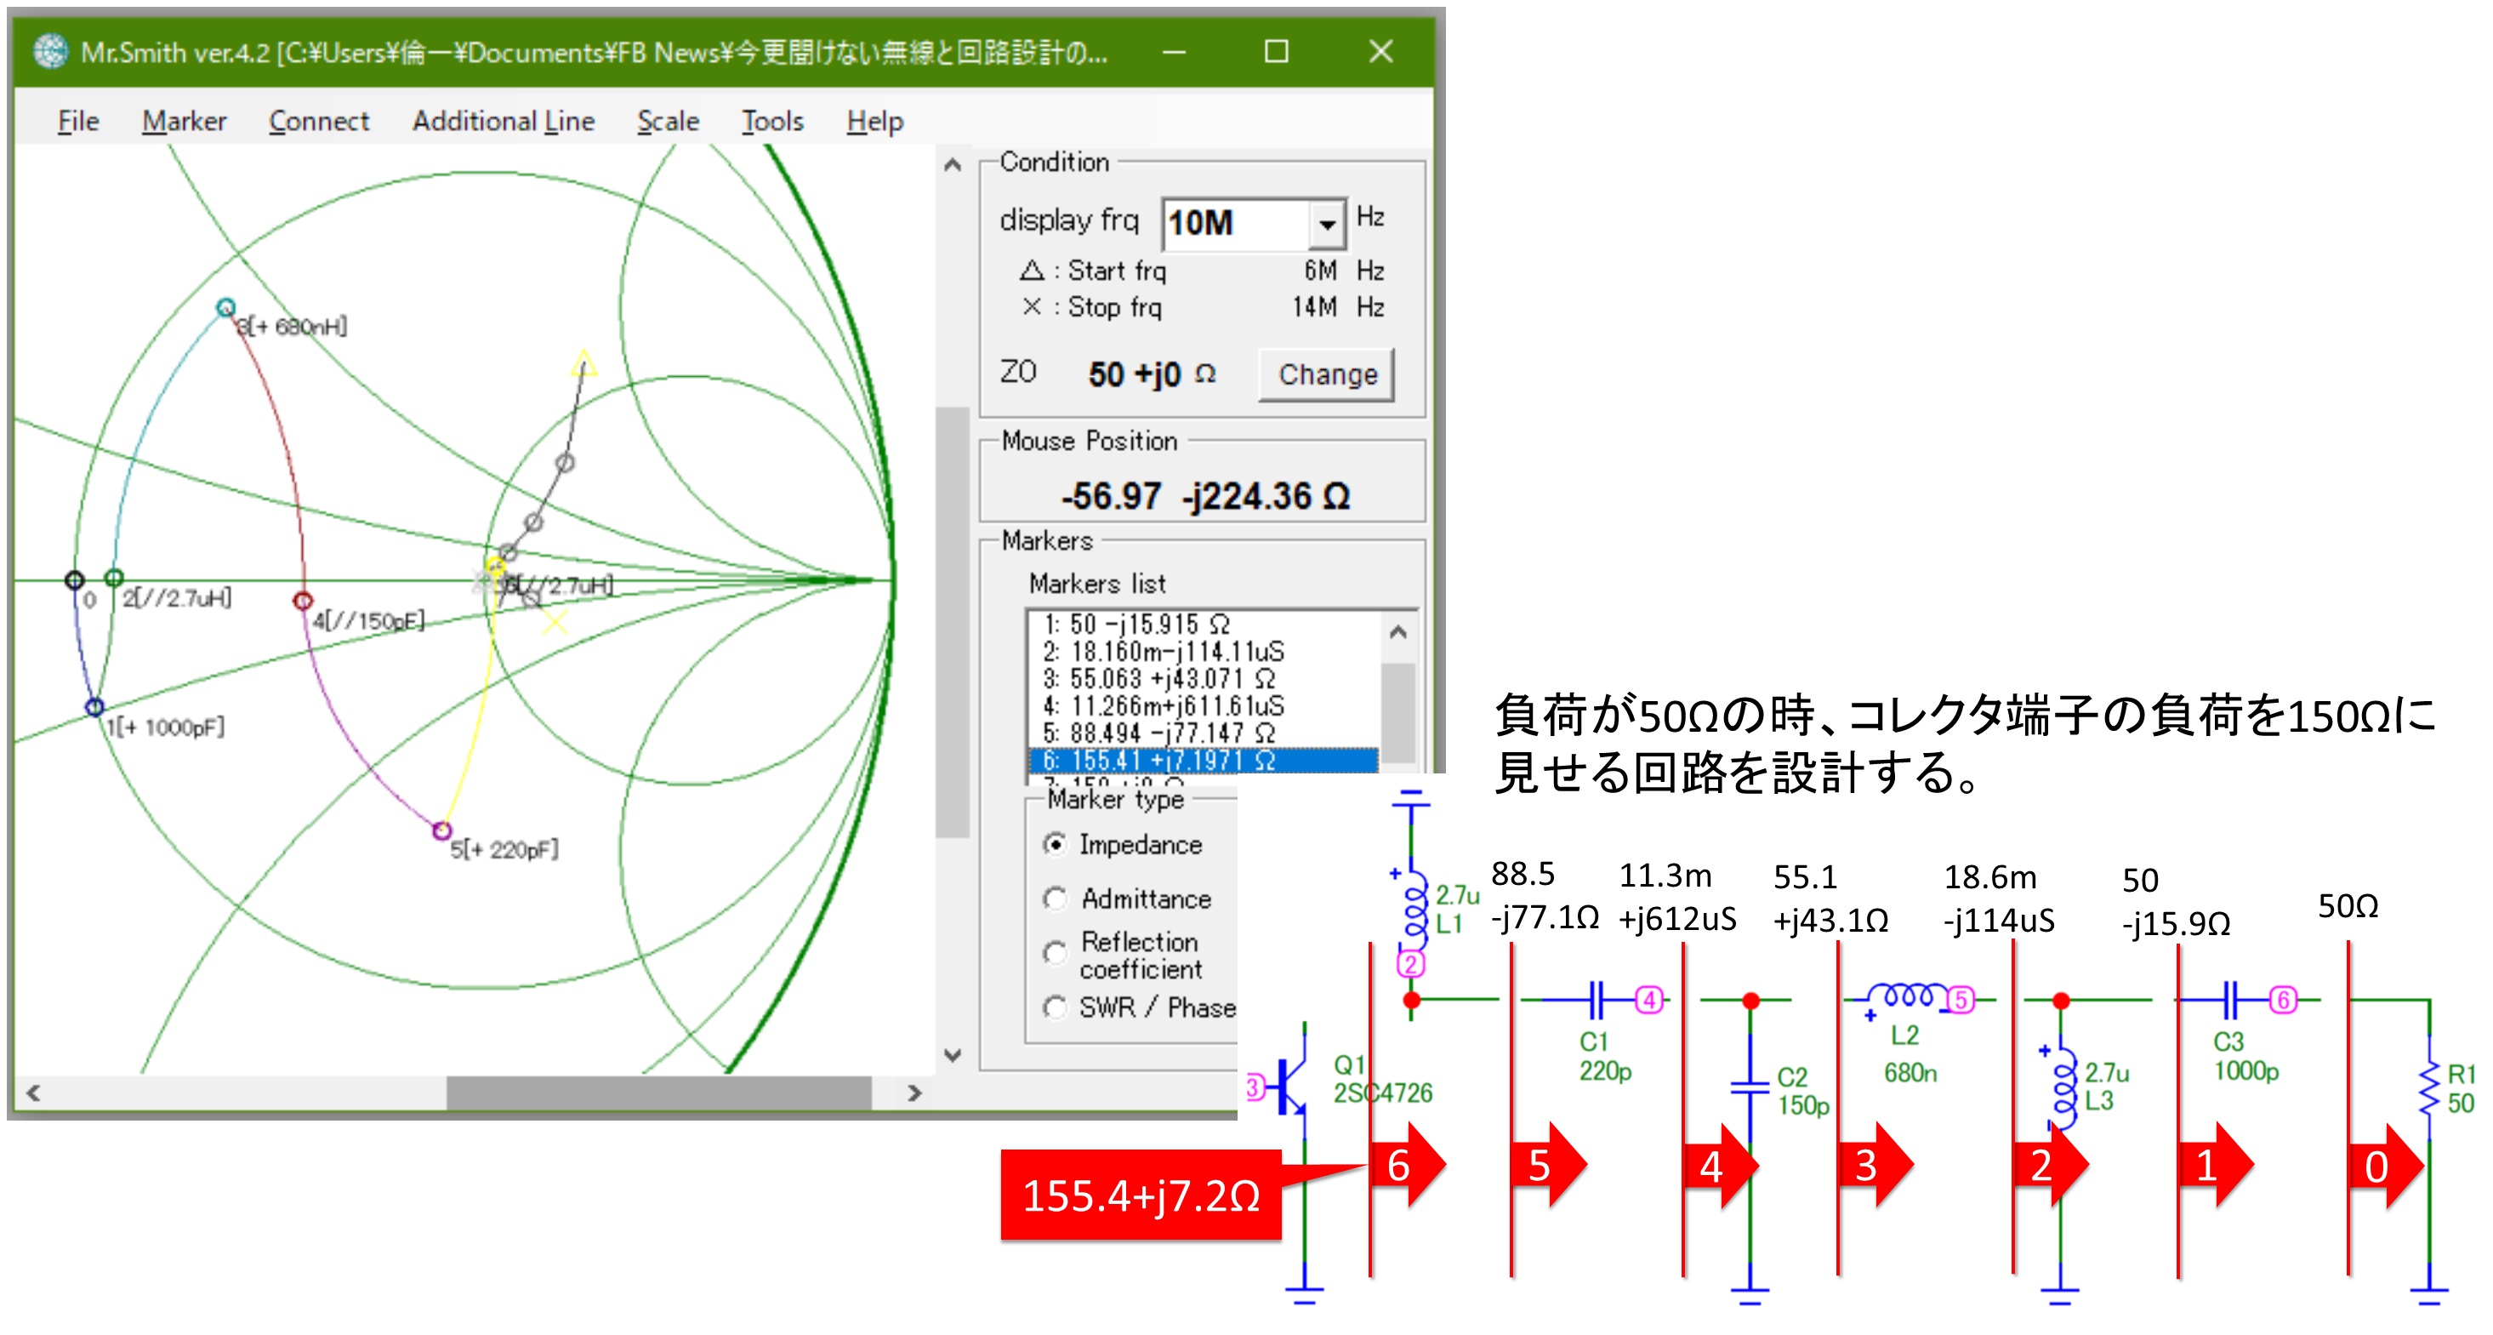The image size is (2493, 1335).
Task: Click the Start frq 6M value
Action: coord(1320,270)
